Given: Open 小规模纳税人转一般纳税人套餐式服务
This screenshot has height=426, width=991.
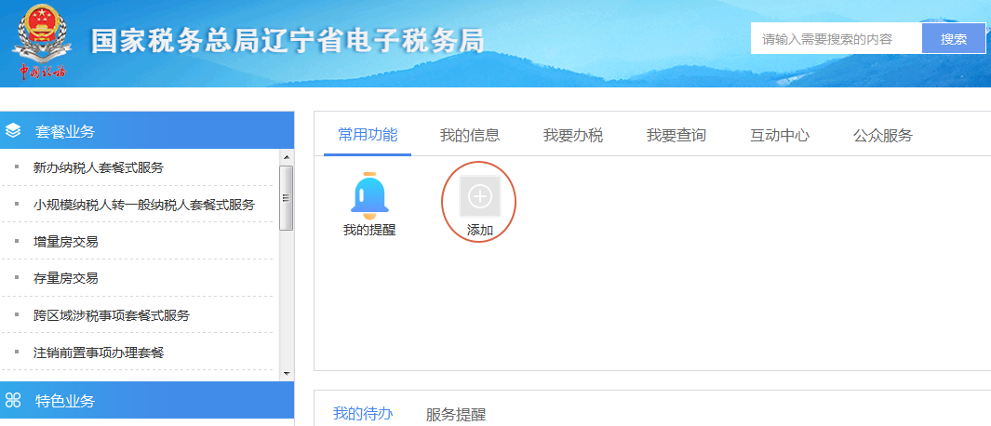Looking at the screenshot, I should coord(144,204).
